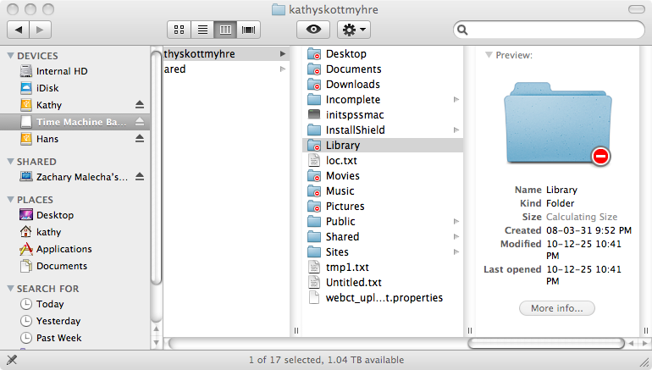
Task: Select the Movies folder
Action: pyautogui.click(x=383, y=176)
